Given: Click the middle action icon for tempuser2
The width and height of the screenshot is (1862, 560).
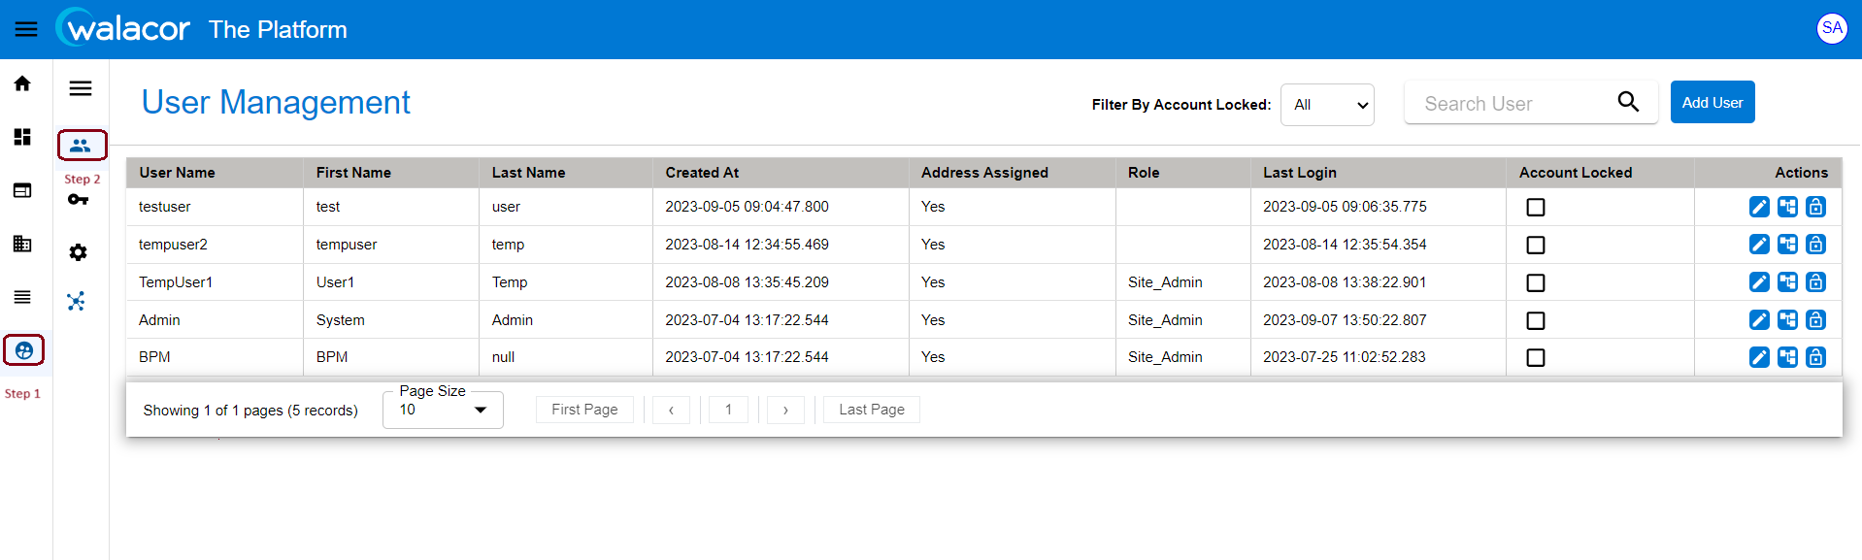Looking at the screenshot, I should 1787,245.
